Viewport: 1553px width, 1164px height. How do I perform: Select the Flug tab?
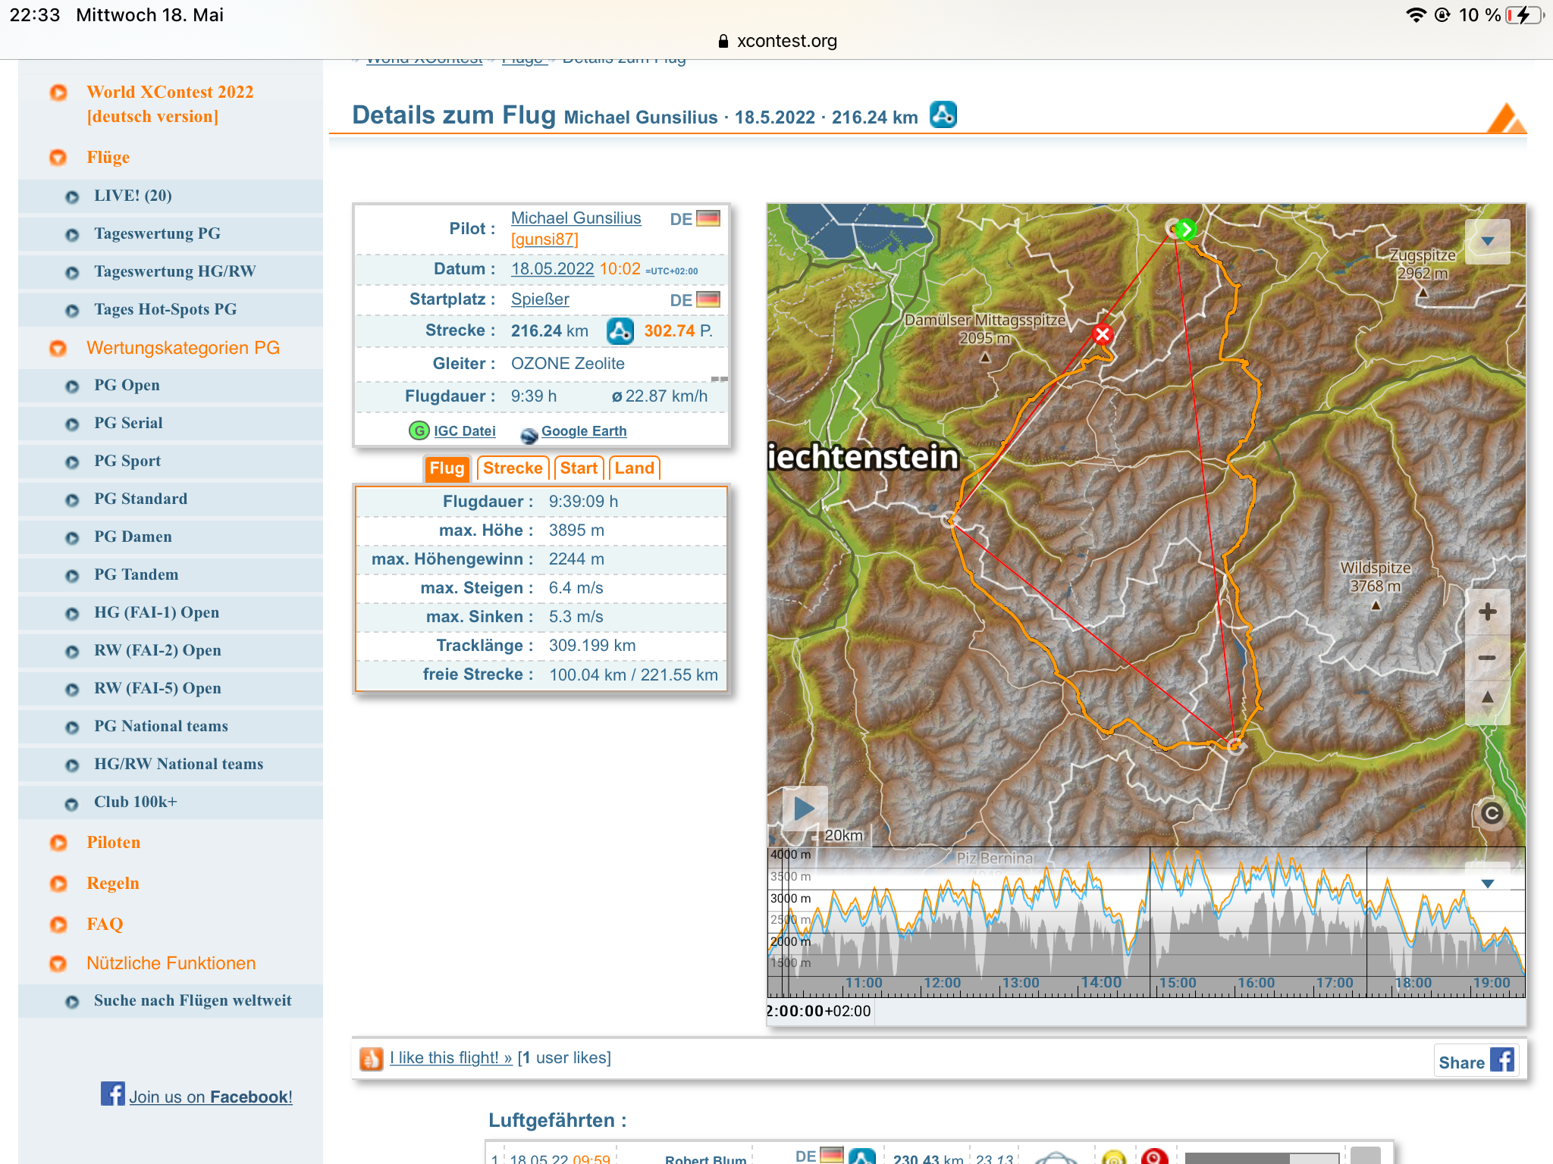[x=447, y=468]
